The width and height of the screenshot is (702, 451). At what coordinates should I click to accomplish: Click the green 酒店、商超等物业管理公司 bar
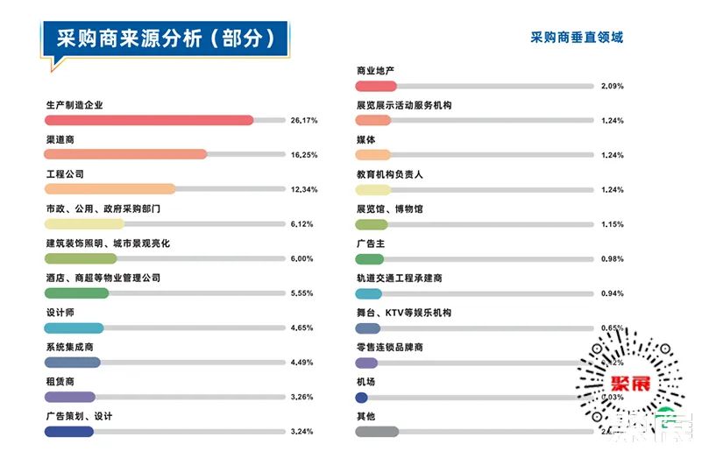pos(76,293)
